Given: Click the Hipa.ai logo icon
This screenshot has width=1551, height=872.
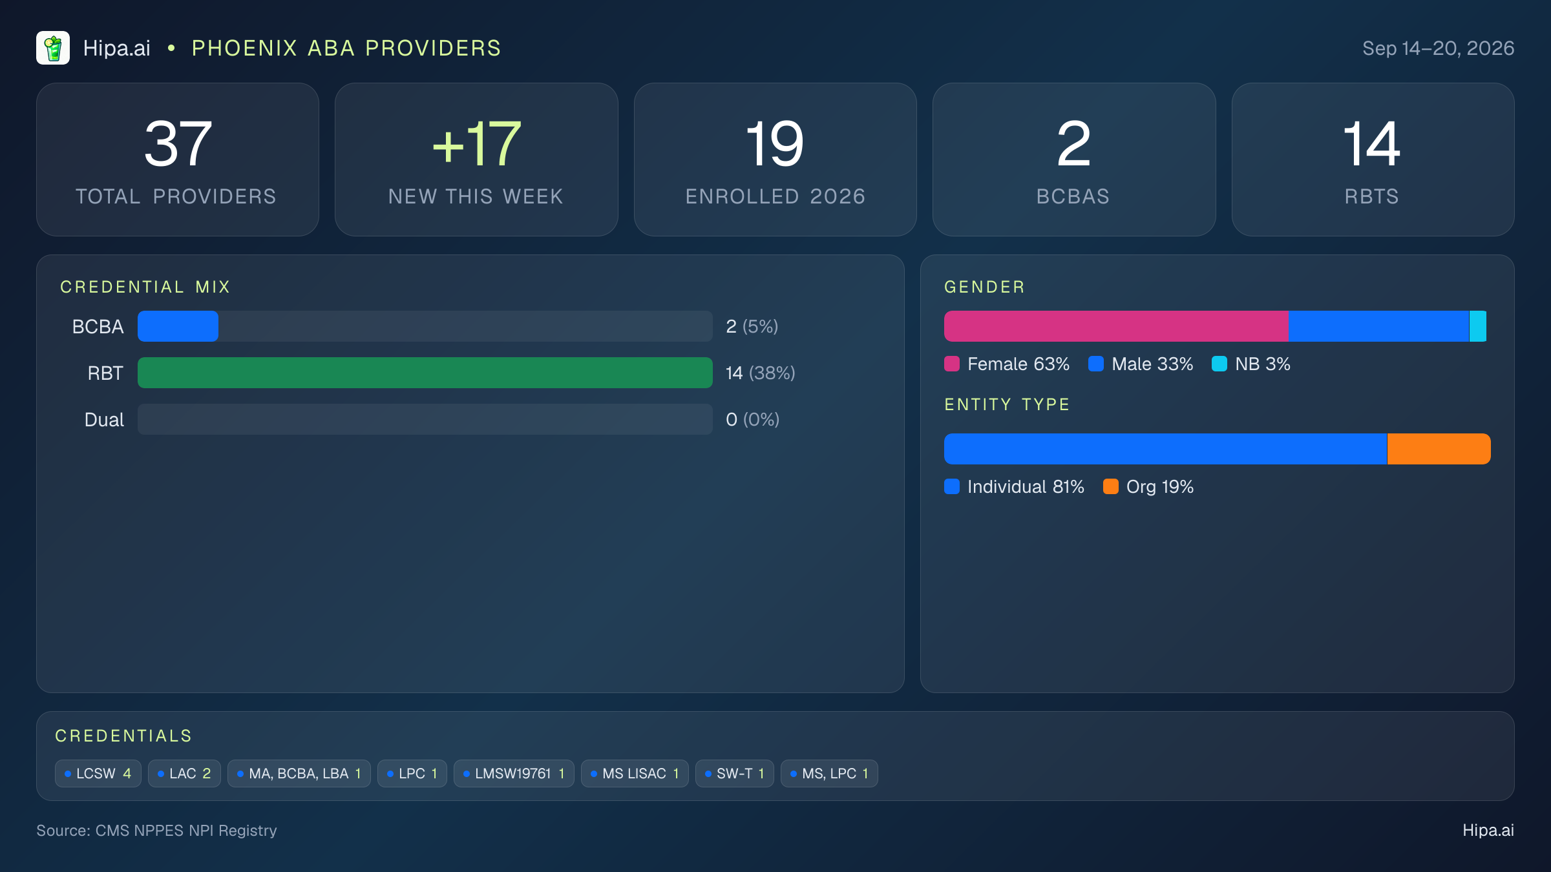Looking at the screenshot, I should point(53,48).
